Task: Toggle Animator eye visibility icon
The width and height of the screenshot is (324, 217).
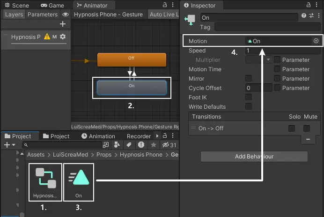Action: point(66,15)
